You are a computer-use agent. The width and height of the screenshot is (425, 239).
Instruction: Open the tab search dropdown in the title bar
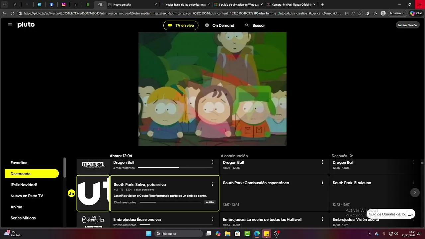click(4, 5)
